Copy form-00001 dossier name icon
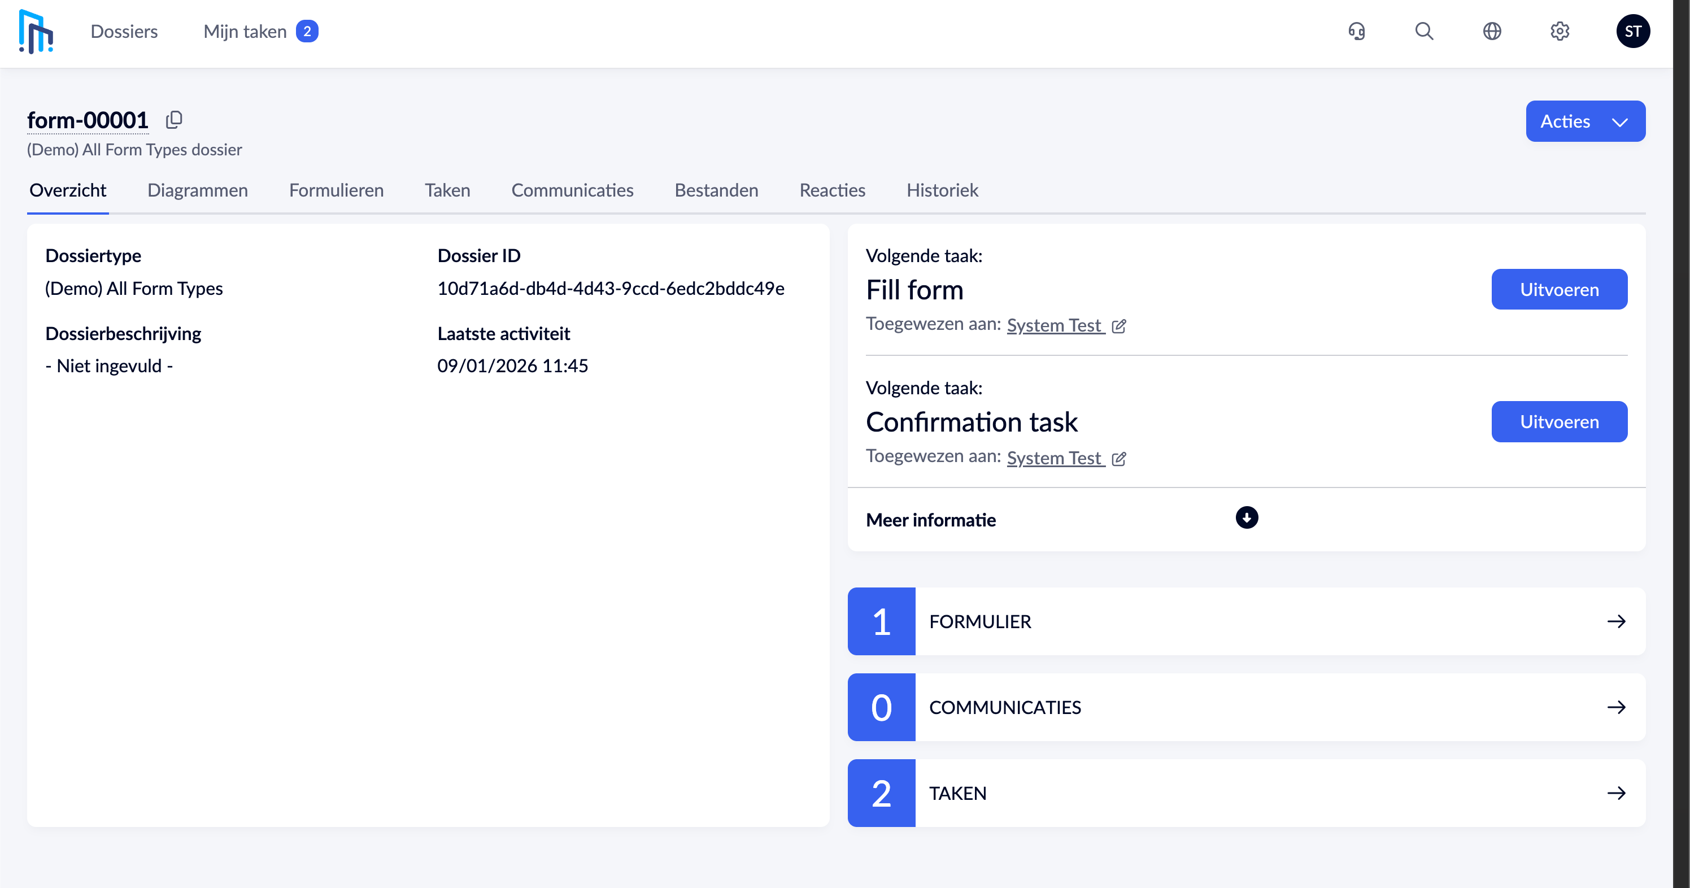The height and width of the screenshot is (888, 1690). (x=174, y=119)
